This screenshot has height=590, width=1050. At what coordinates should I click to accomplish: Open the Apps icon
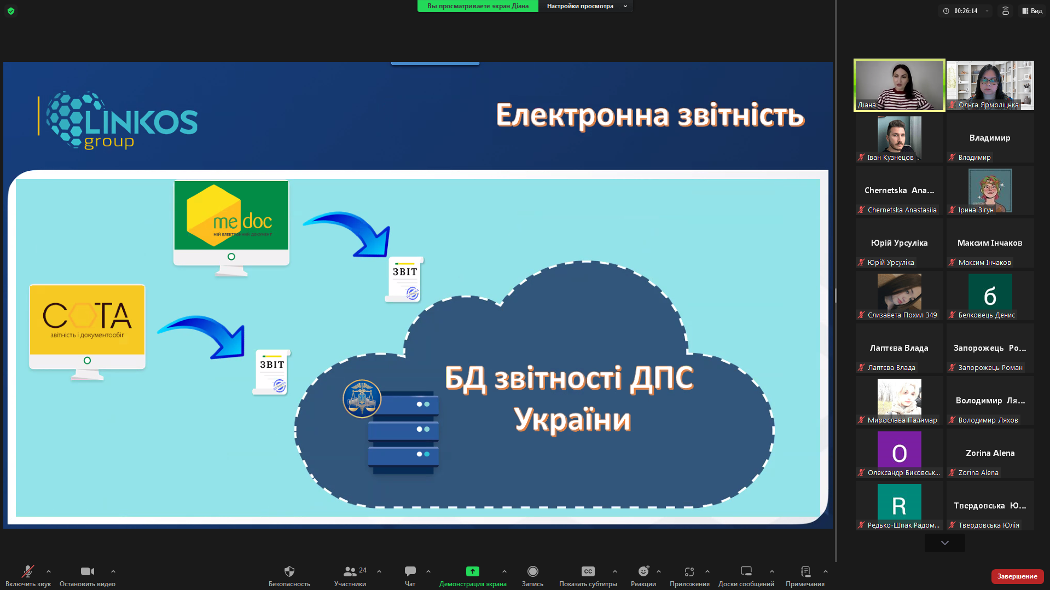(689, 571)
